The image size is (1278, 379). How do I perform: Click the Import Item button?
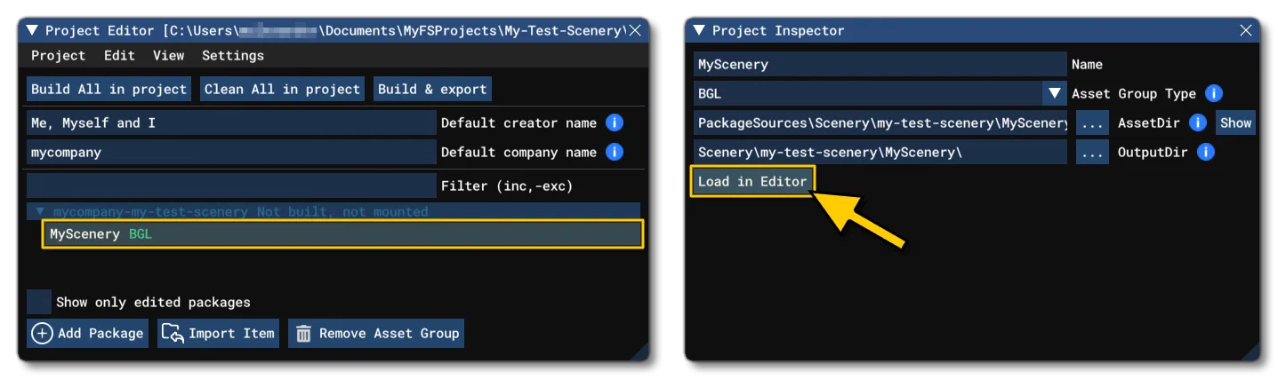pos(218,334)
